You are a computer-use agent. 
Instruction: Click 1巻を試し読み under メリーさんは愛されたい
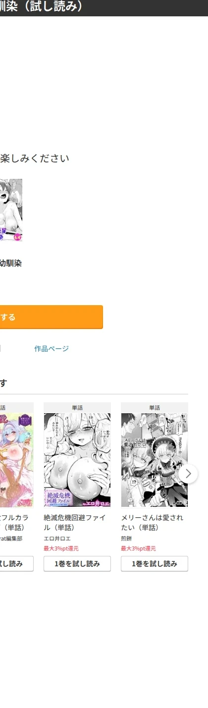[x=155, y=564]
